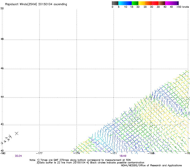Click the latitude axis label '48'
Screen dimensions: 190x167
click(x=2, y=39)
